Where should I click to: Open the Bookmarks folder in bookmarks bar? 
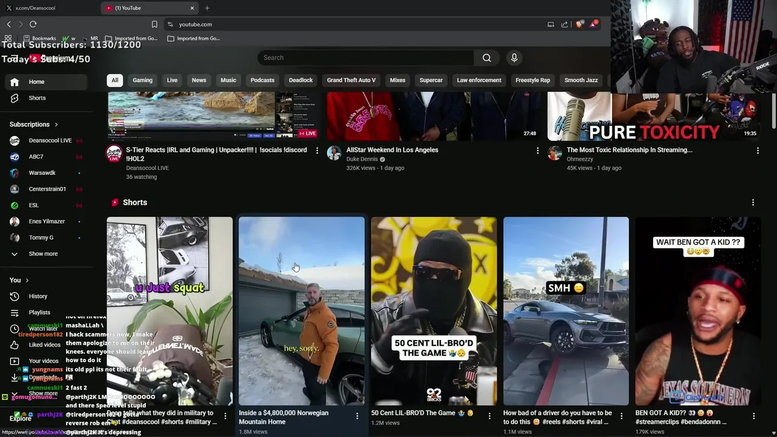(39, 38)
